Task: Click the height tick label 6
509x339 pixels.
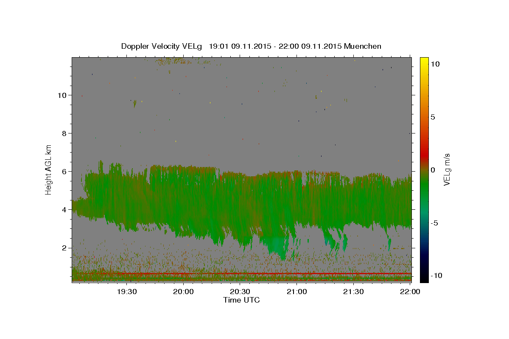Action: click(64, 172)
